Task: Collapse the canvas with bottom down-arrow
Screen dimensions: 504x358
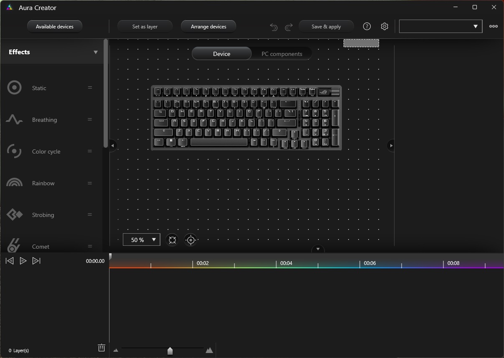Action: click(318, 249)
